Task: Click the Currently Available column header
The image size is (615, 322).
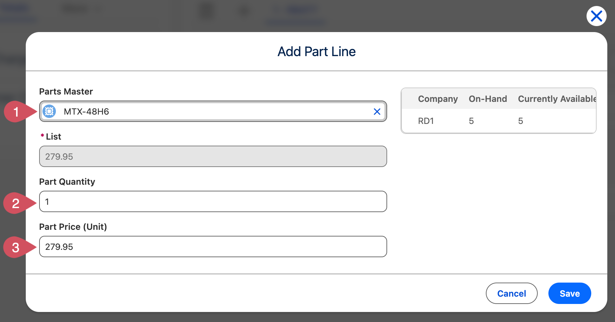Action: [x=557, y=99]
